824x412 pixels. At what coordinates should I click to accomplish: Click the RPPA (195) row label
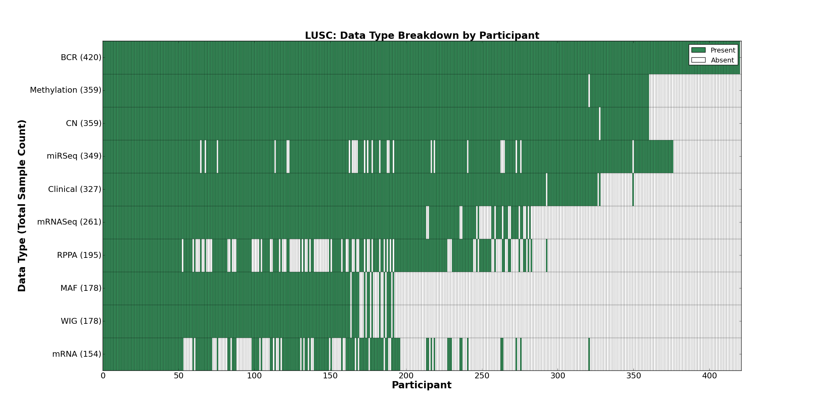[79, 255]
